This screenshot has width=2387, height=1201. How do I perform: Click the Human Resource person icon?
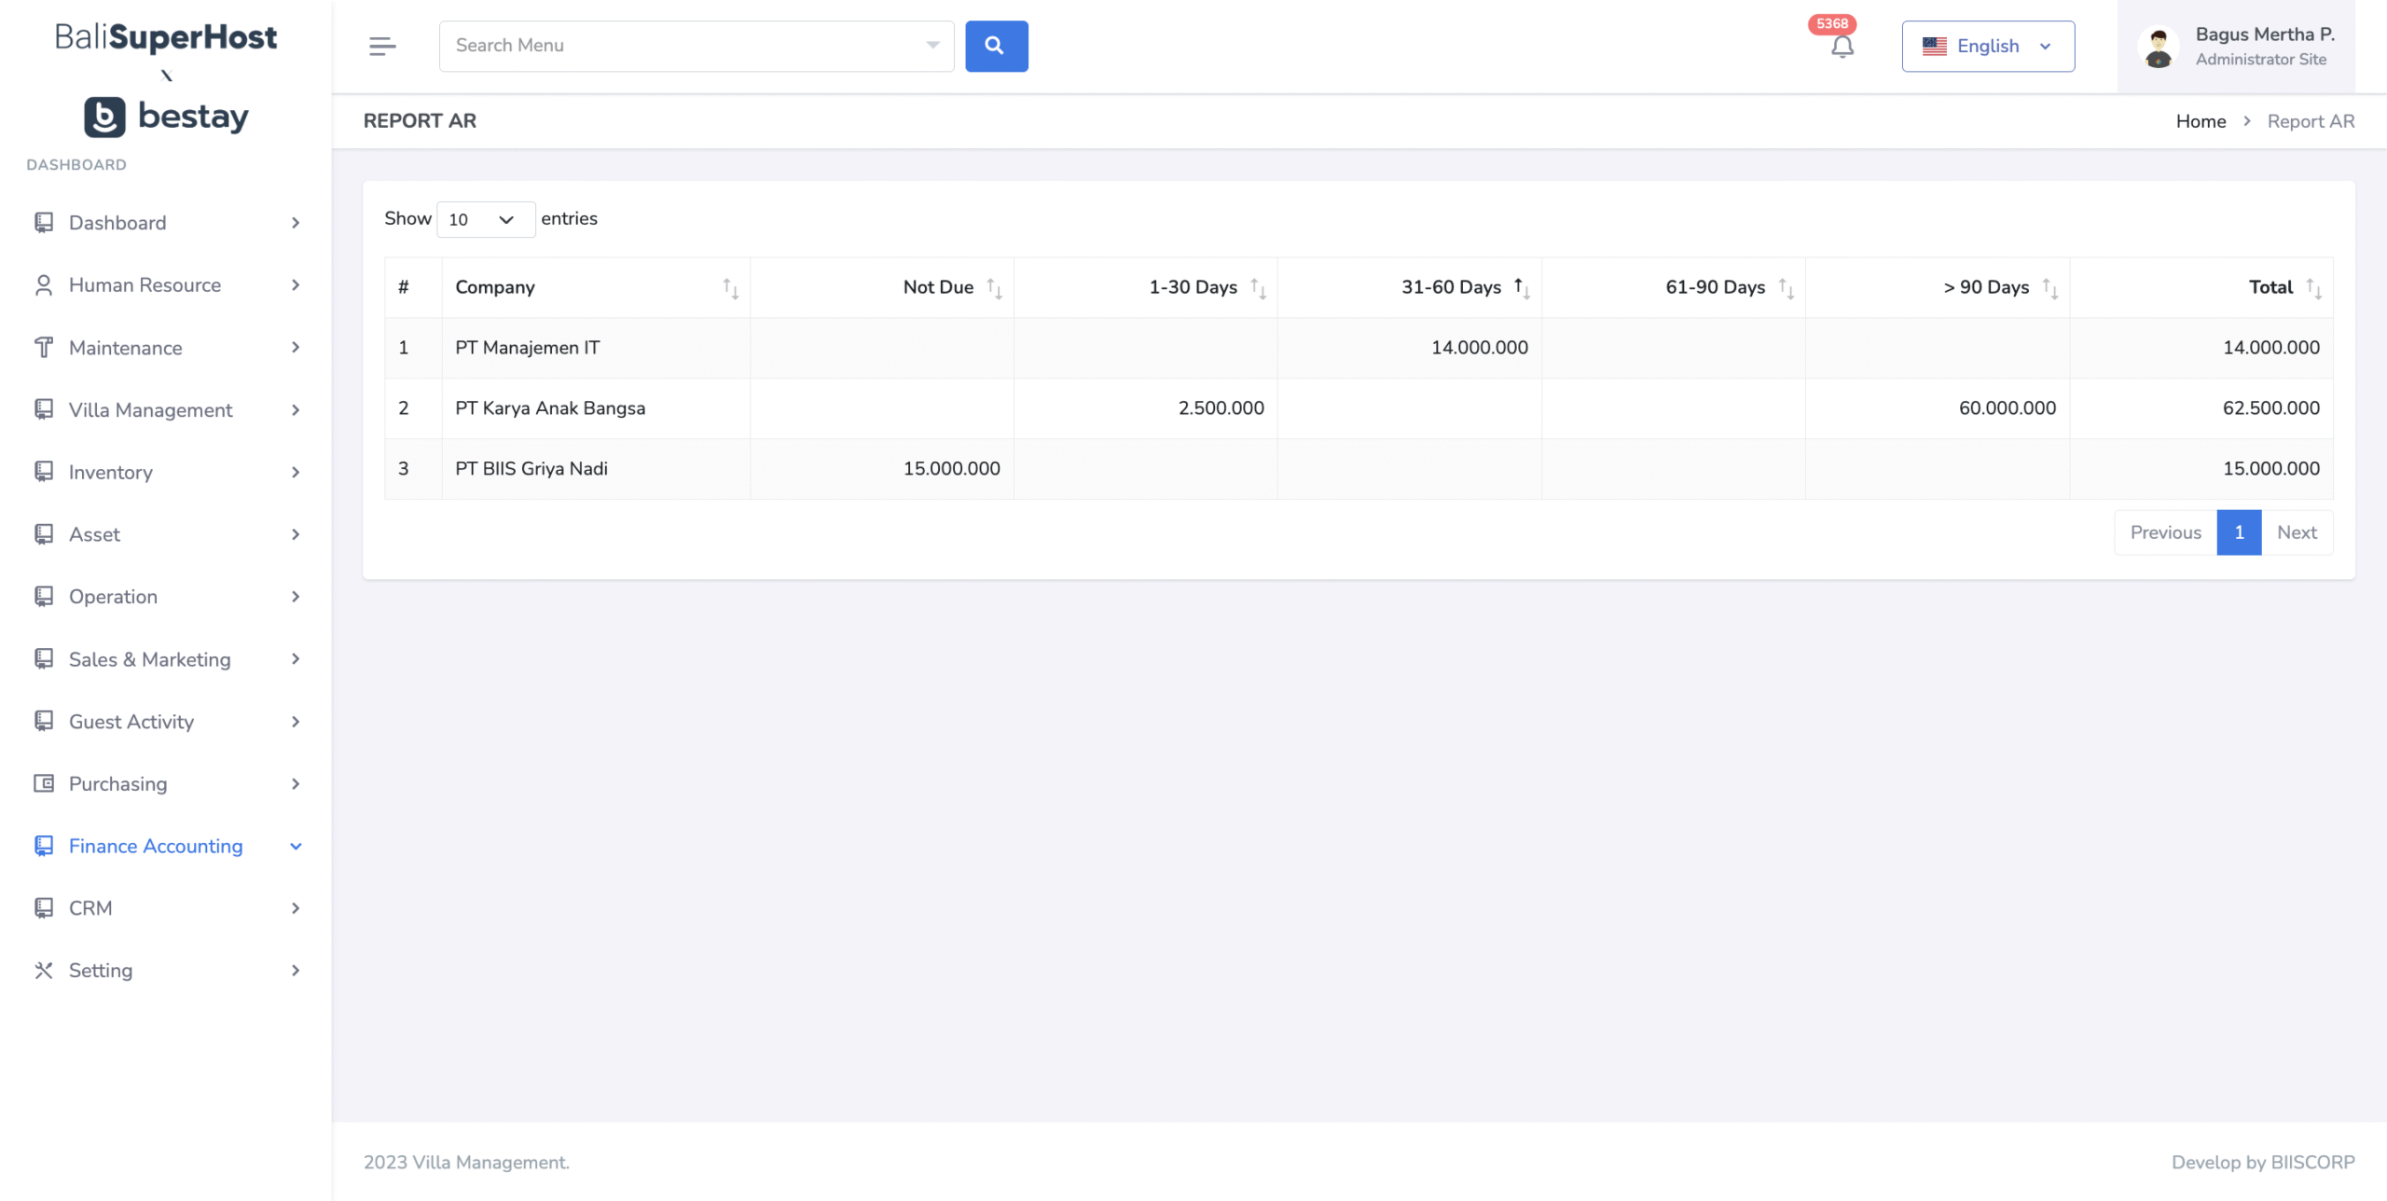(44, 284)
